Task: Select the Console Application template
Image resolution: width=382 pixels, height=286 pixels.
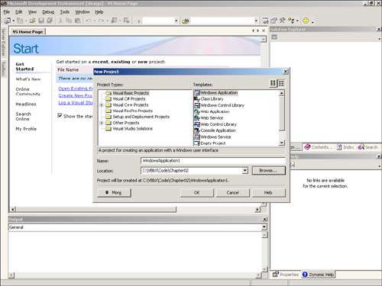Action: pos(215,130)
